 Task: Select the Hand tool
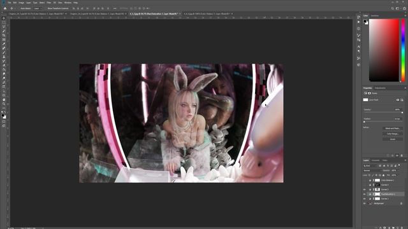[4, 100]
